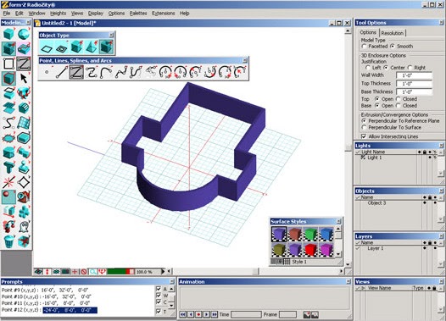Select Object 3 in Objects palette
This screenshot has width=446, height=321.
click(x=376, y=203)
